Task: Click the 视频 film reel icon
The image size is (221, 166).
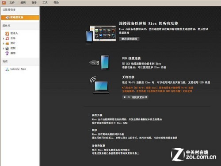Action: point(7,48)
